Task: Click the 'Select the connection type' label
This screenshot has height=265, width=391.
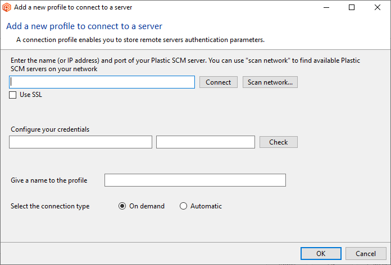Action: click(x=50, y=206)
